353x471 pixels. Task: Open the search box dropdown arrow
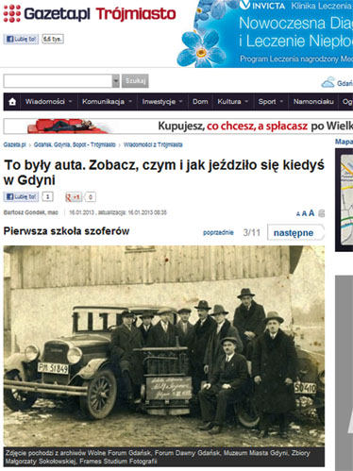116,81
